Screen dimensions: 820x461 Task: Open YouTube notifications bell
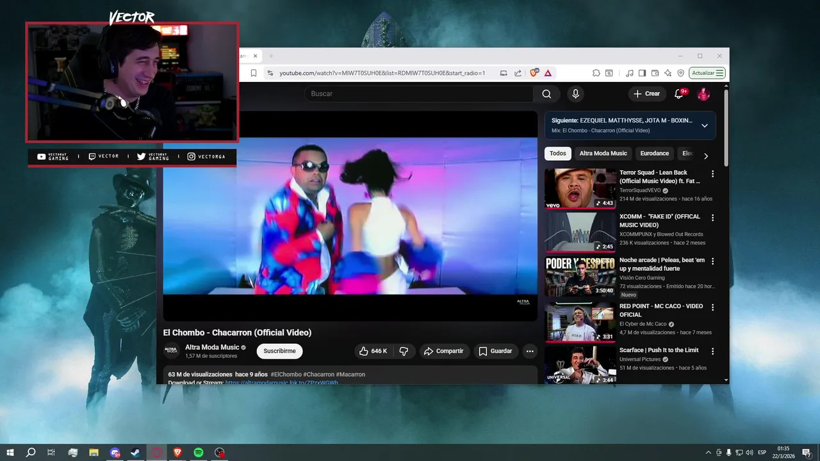[679, 93]
